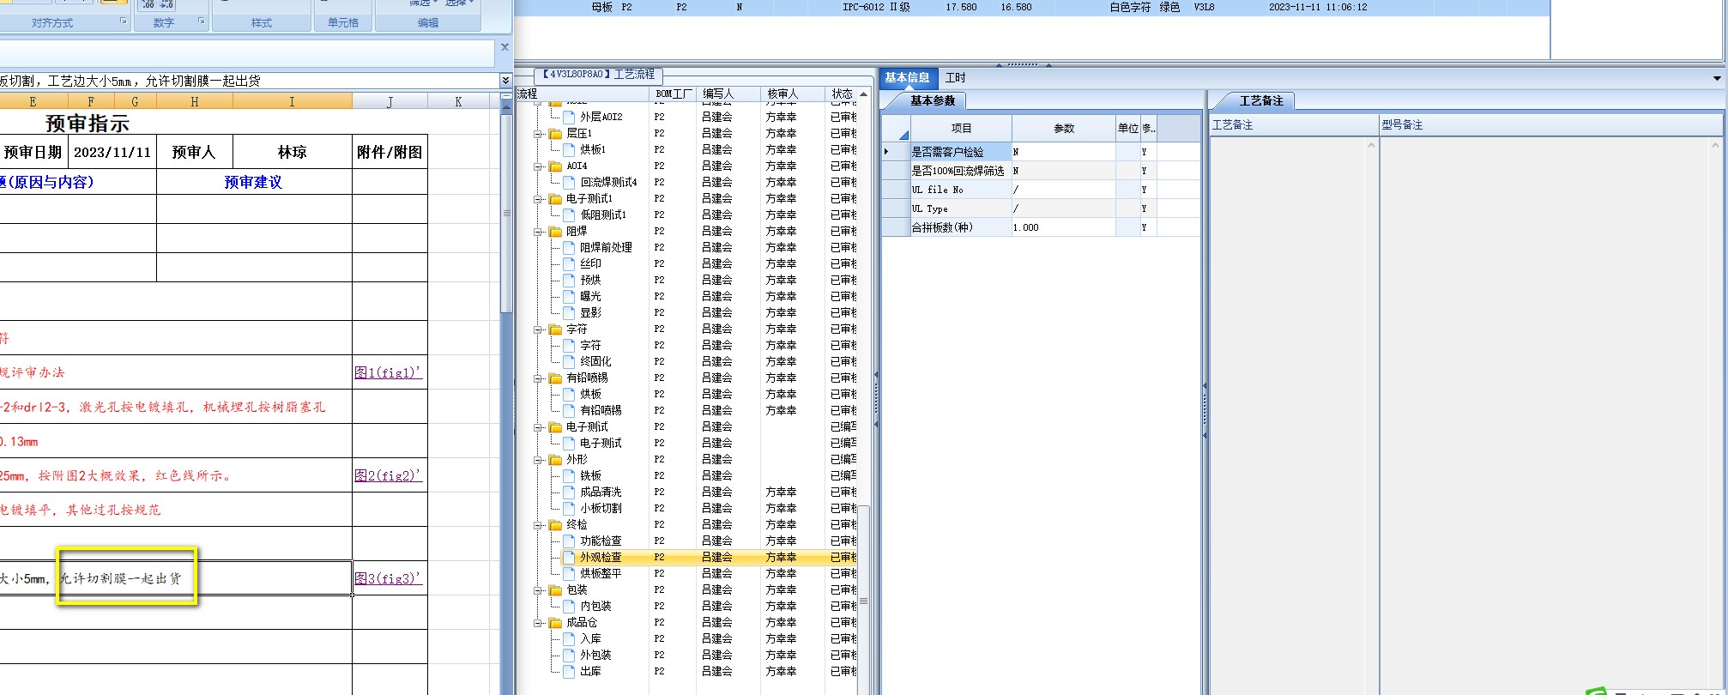Viewport: 1728px width, 695px height.
Task: Click the document icon beside 低阻测试1
Action: tap(569, 215)
